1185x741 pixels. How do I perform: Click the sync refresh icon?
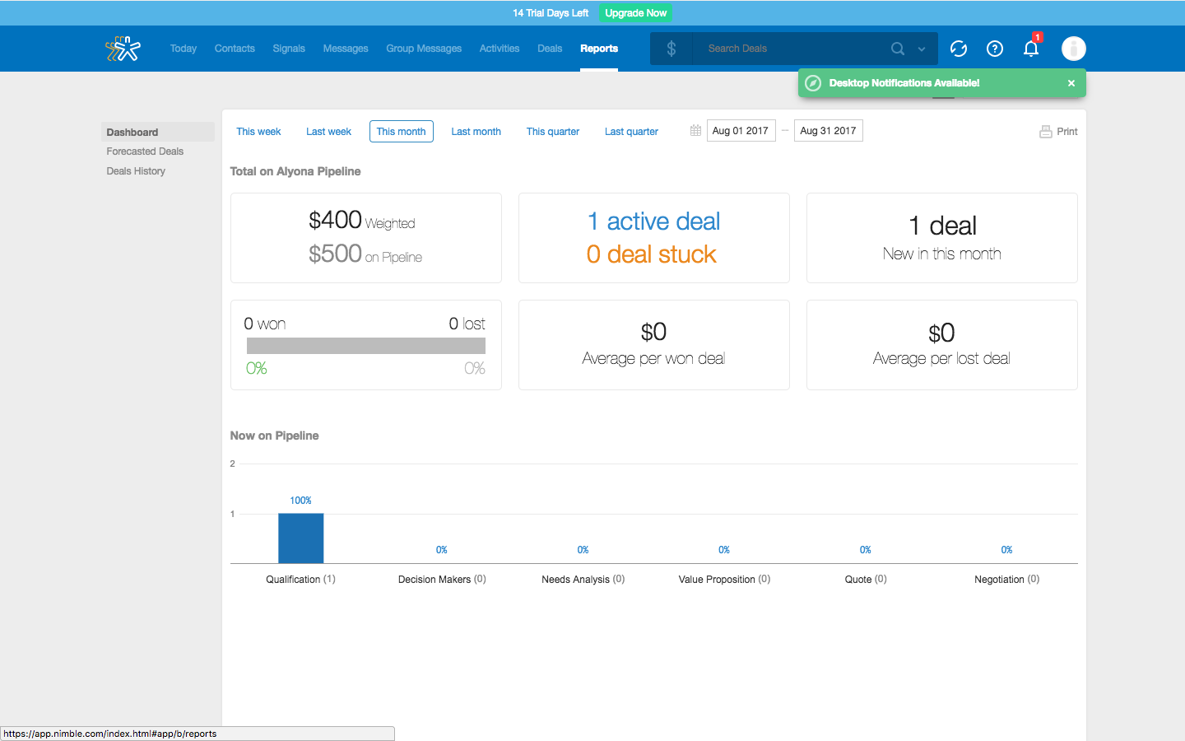pos(958,49)
